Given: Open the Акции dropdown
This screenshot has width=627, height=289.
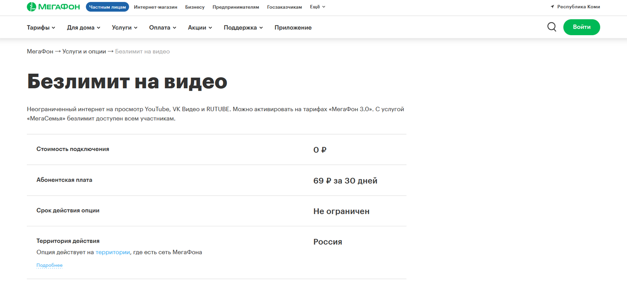Looking at the screenshot, I should 200,28.
